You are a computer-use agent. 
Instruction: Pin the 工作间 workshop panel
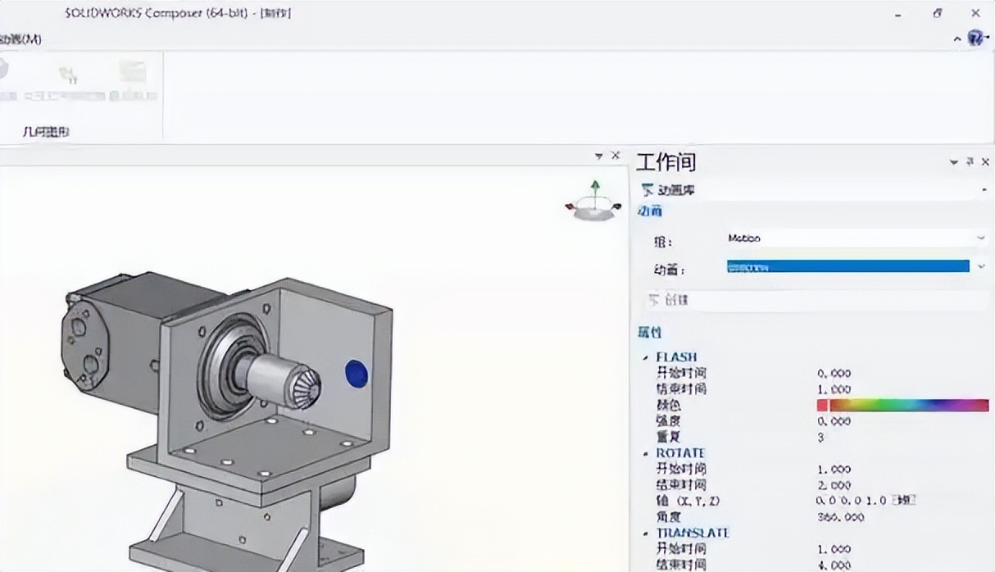pyautogui.click(x=970, y=162)
